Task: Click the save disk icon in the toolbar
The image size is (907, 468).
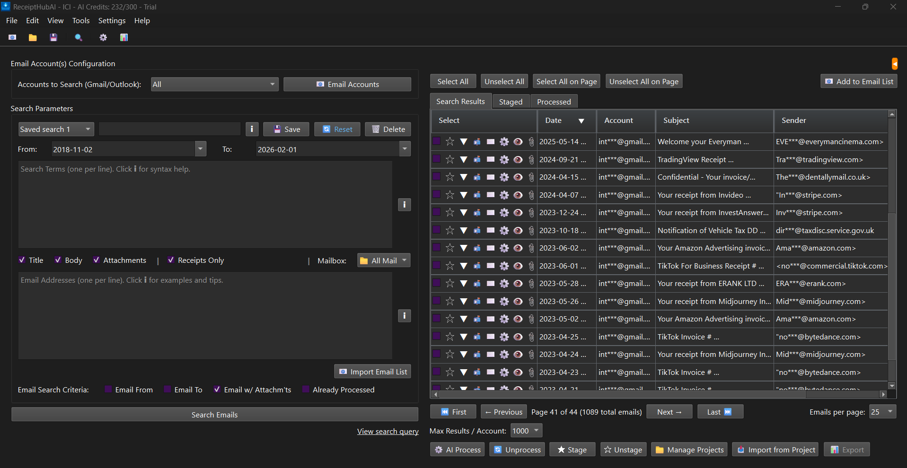Action: [x=53, y=37]
